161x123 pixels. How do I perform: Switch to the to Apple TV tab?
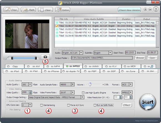point(71,71)
